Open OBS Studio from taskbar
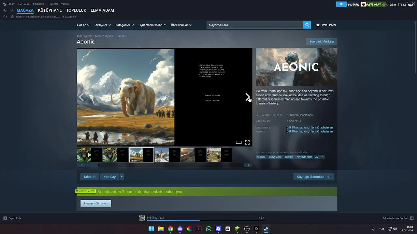Image resolution: width=417 pixels, height=234 pixels. click(x=247, y=229)
